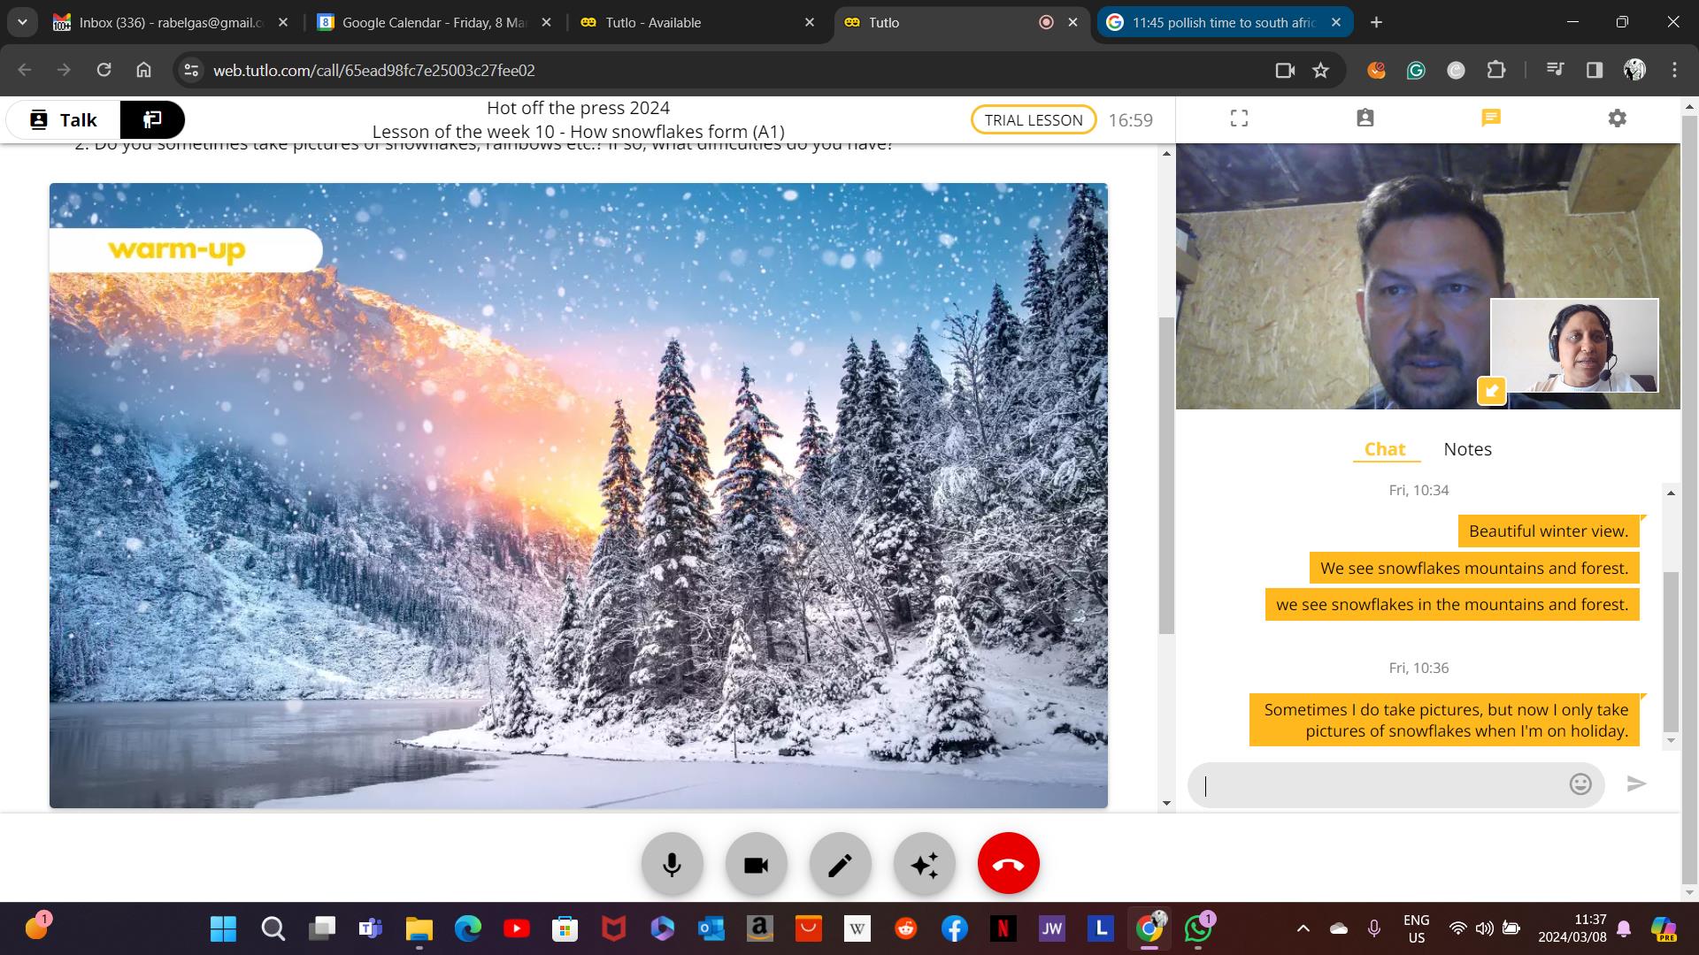Mute the microphone in call controls
The width and height of the screenshot is (1699, 955).
click(672, 864)
